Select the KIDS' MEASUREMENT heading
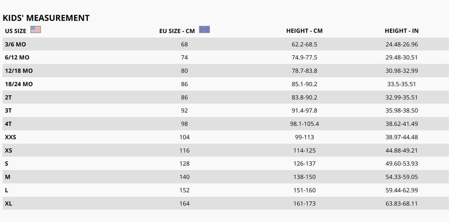Viewport: 449px width, 222px height. 46,18
